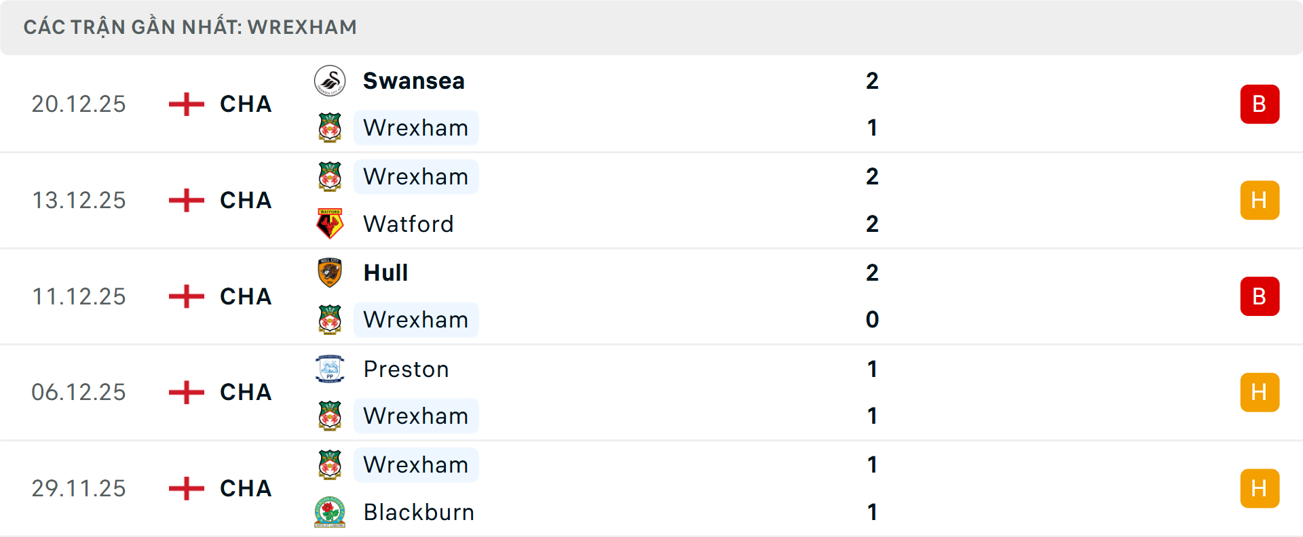Click the Swansea club crest icon
Image resolution: width=1303 pixels, height=537 pixels.
tap(330, 81)
